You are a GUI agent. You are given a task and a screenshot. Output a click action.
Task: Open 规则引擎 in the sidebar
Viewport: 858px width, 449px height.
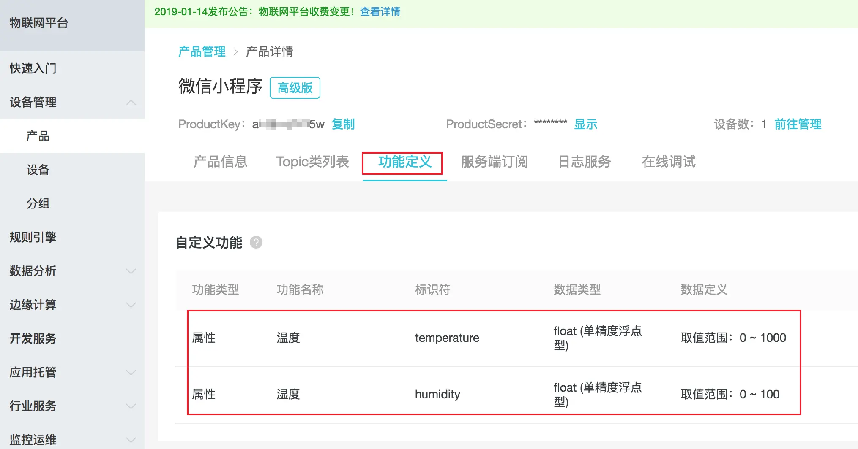click(x=33, y=237)
